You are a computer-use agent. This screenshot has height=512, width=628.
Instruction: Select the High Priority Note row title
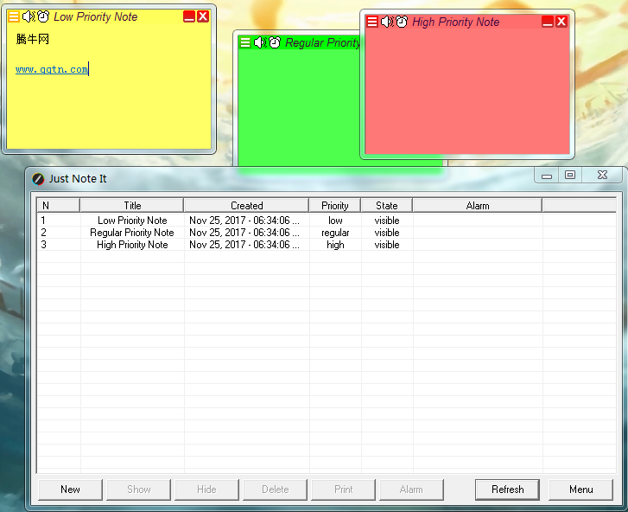click(x=132, y=245)
